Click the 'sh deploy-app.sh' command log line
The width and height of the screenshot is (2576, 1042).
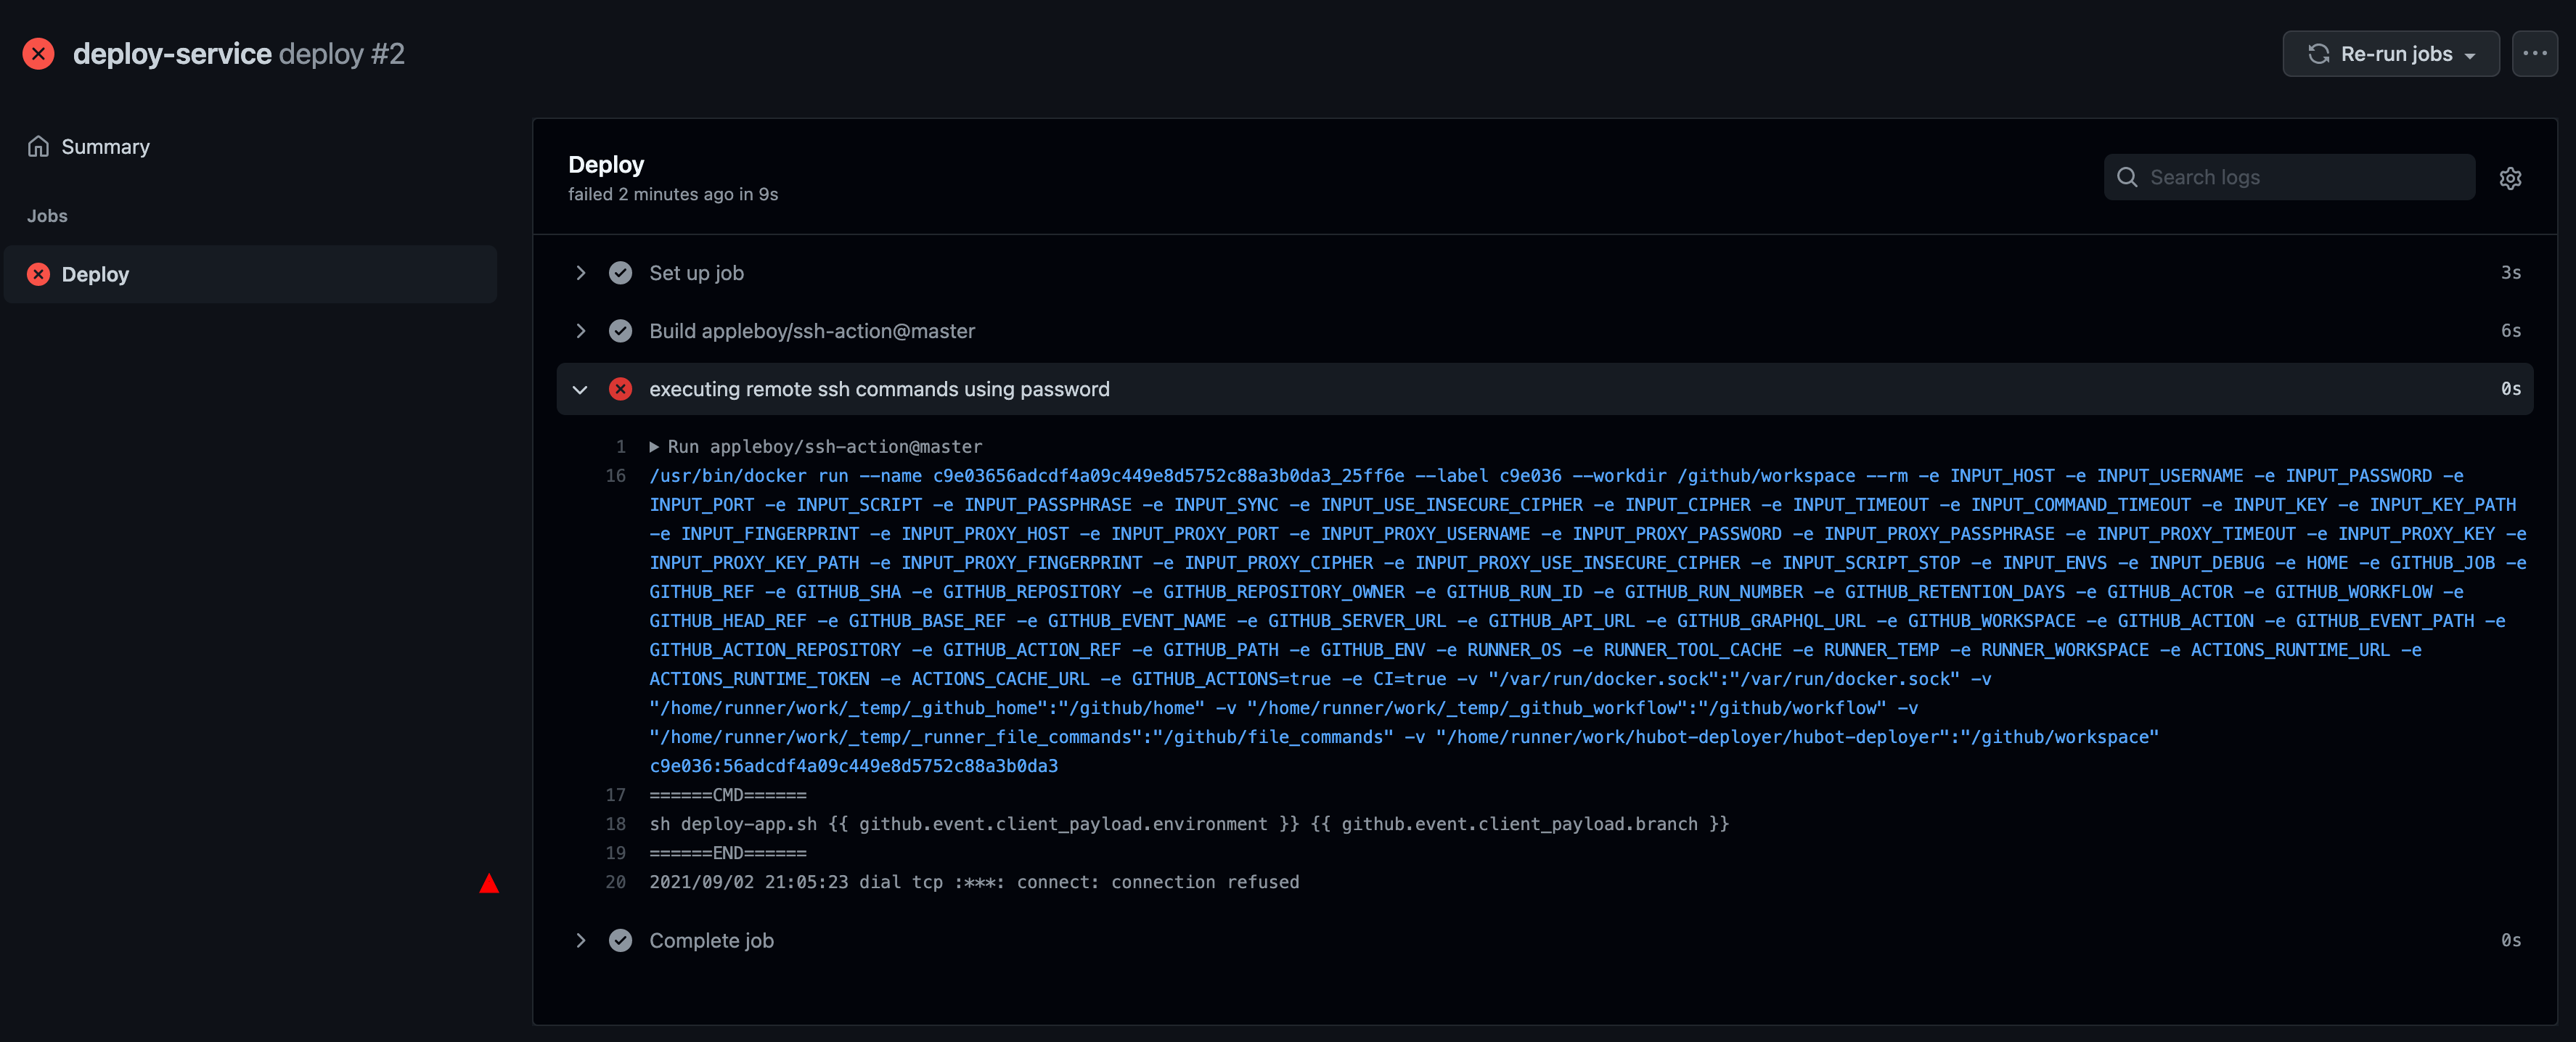(1189, 824)
